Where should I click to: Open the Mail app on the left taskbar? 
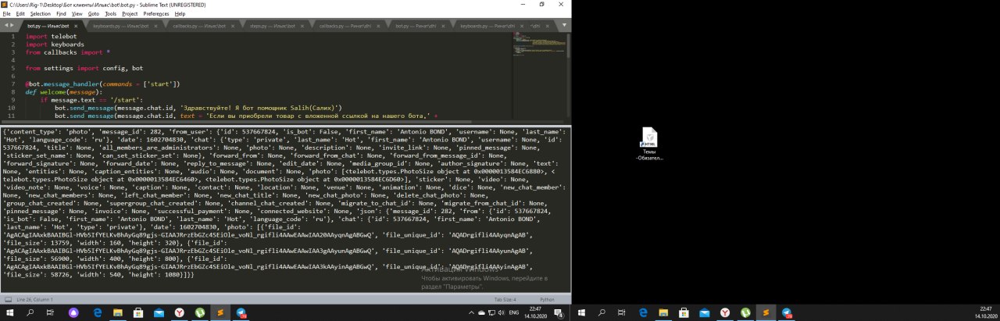tap(159, 312)
